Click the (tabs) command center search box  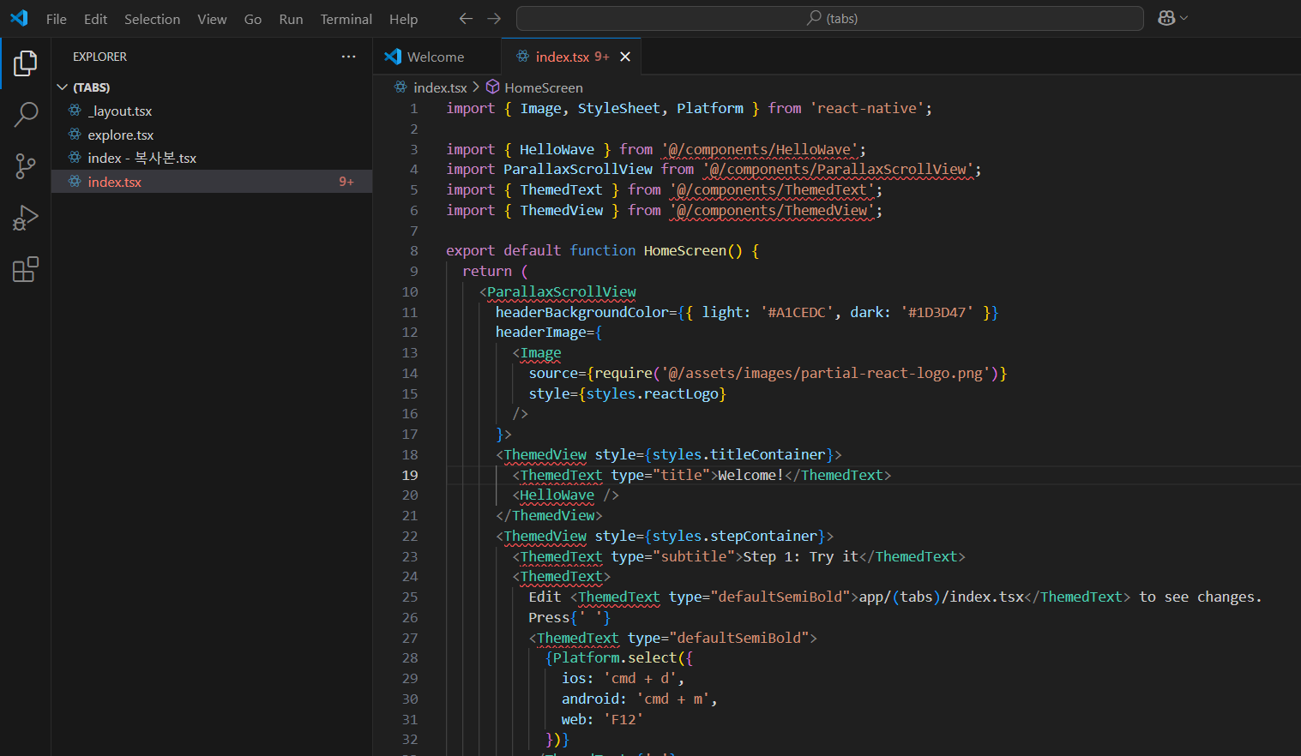(830, 18)
